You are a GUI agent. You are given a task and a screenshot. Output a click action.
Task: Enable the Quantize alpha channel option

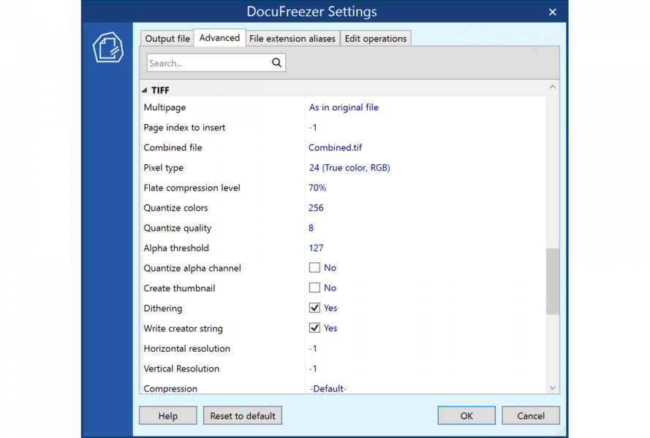click(314, 267)
